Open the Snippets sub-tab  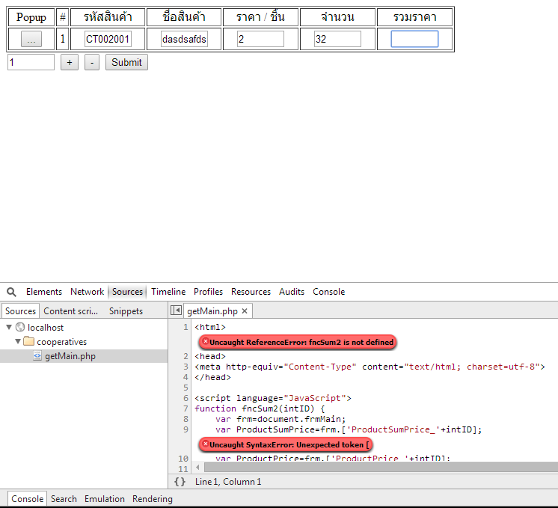click(126, 310)
